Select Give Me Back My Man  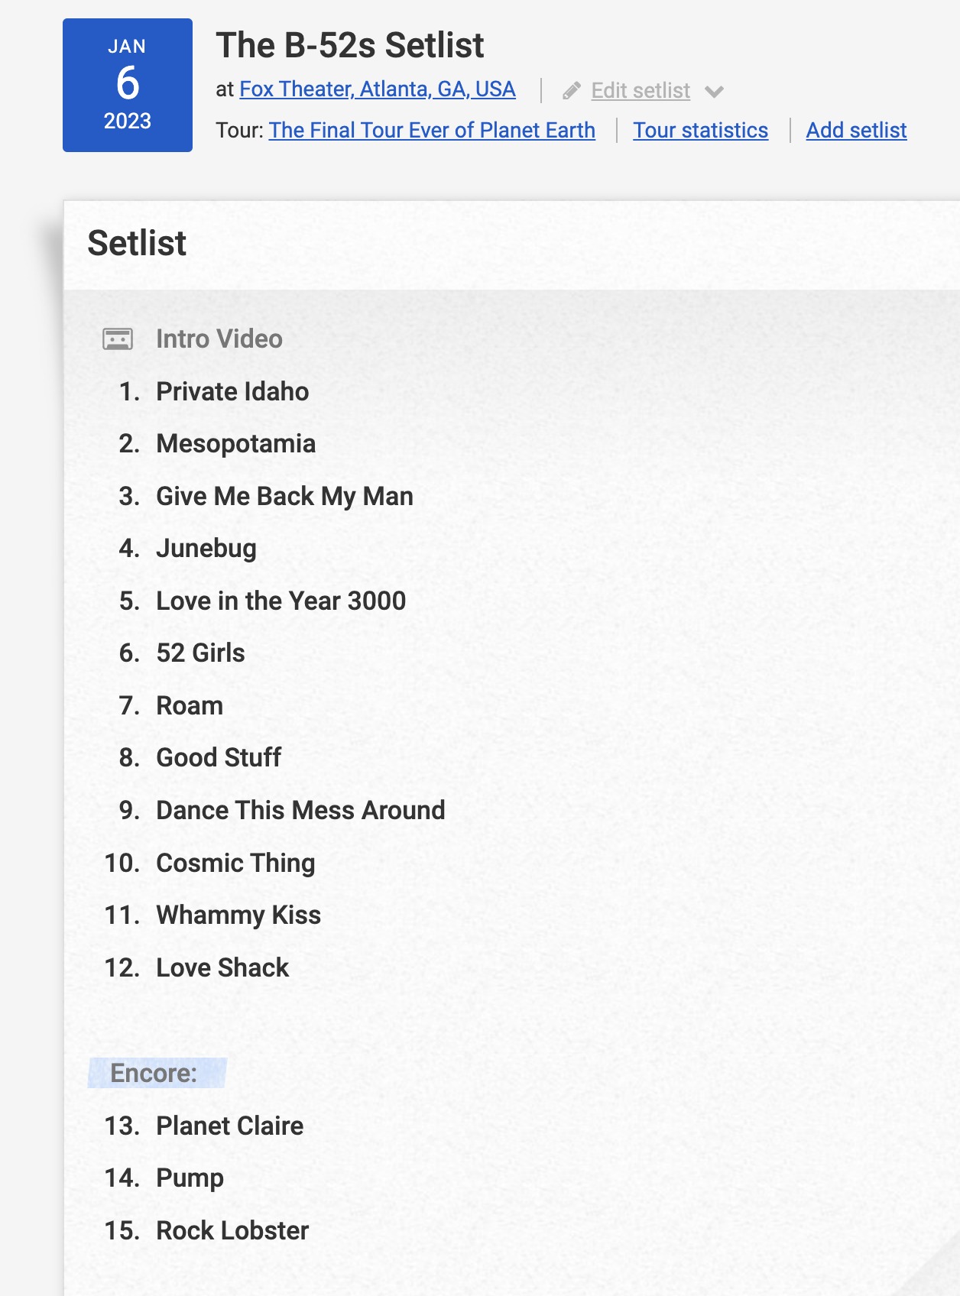pos(284,497)
